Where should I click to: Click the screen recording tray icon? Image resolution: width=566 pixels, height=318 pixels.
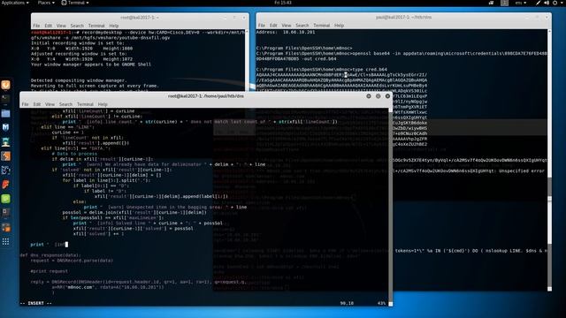[x=492, y=3]
